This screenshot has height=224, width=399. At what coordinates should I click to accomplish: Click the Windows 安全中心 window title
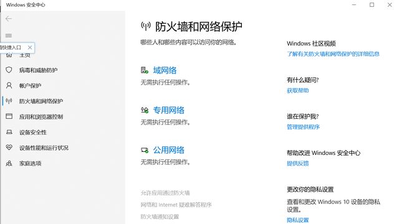tap(26, 5)
